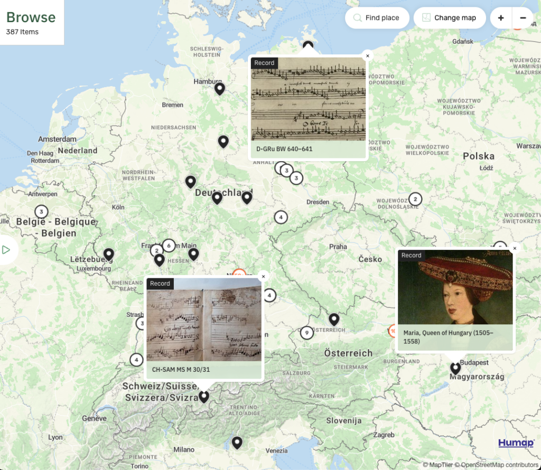Select the map pin marker near Hamburg
Viewport: 541px width, 470px height.
[219, 89]
